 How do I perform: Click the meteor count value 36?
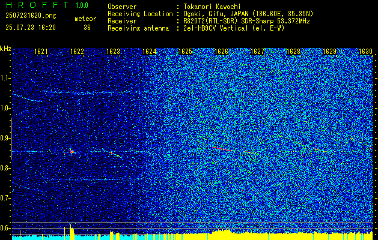(x=87, y=28)
